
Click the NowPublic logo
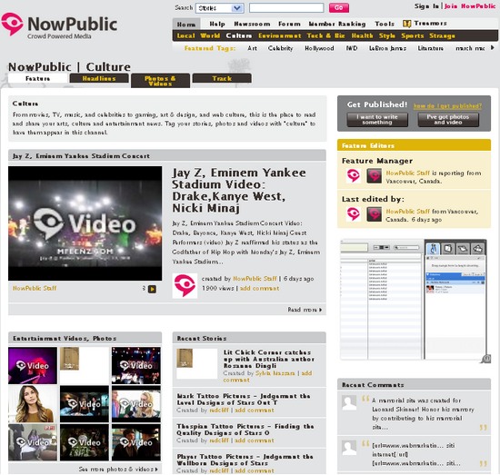click(x=60, y=25)
